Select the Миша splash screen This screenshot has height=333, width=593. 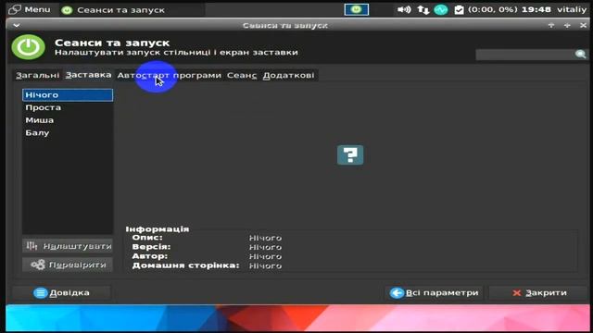coord(68,120)
